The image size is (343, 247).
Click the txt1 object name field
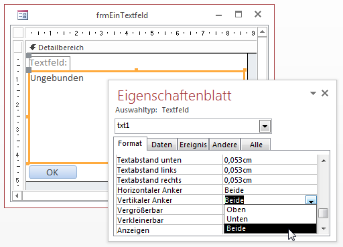pyautogui.click(x=187, y=126)
